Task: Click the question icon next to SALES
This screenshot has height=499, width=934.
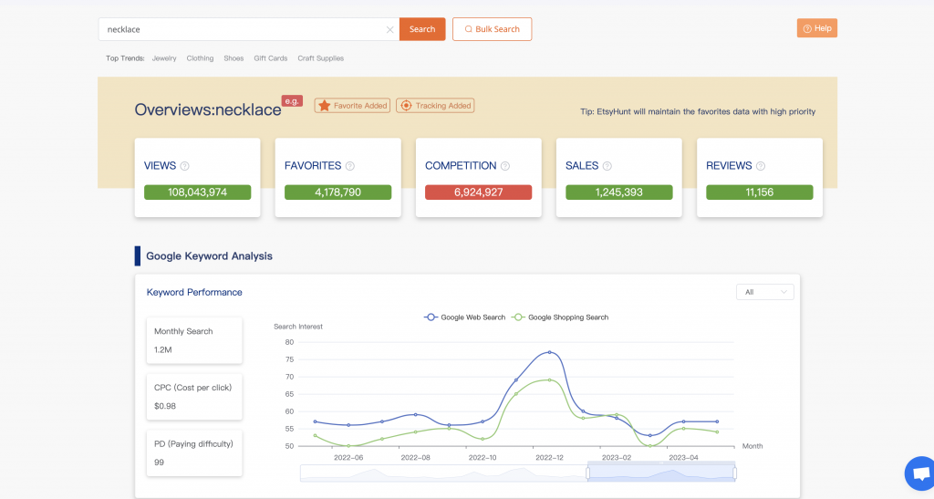Action: (x=607, y=166)
